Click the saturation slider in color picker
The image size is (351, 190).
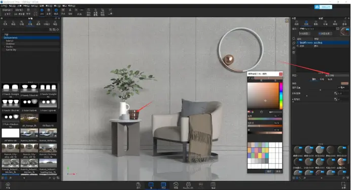[x=265, y=126]
